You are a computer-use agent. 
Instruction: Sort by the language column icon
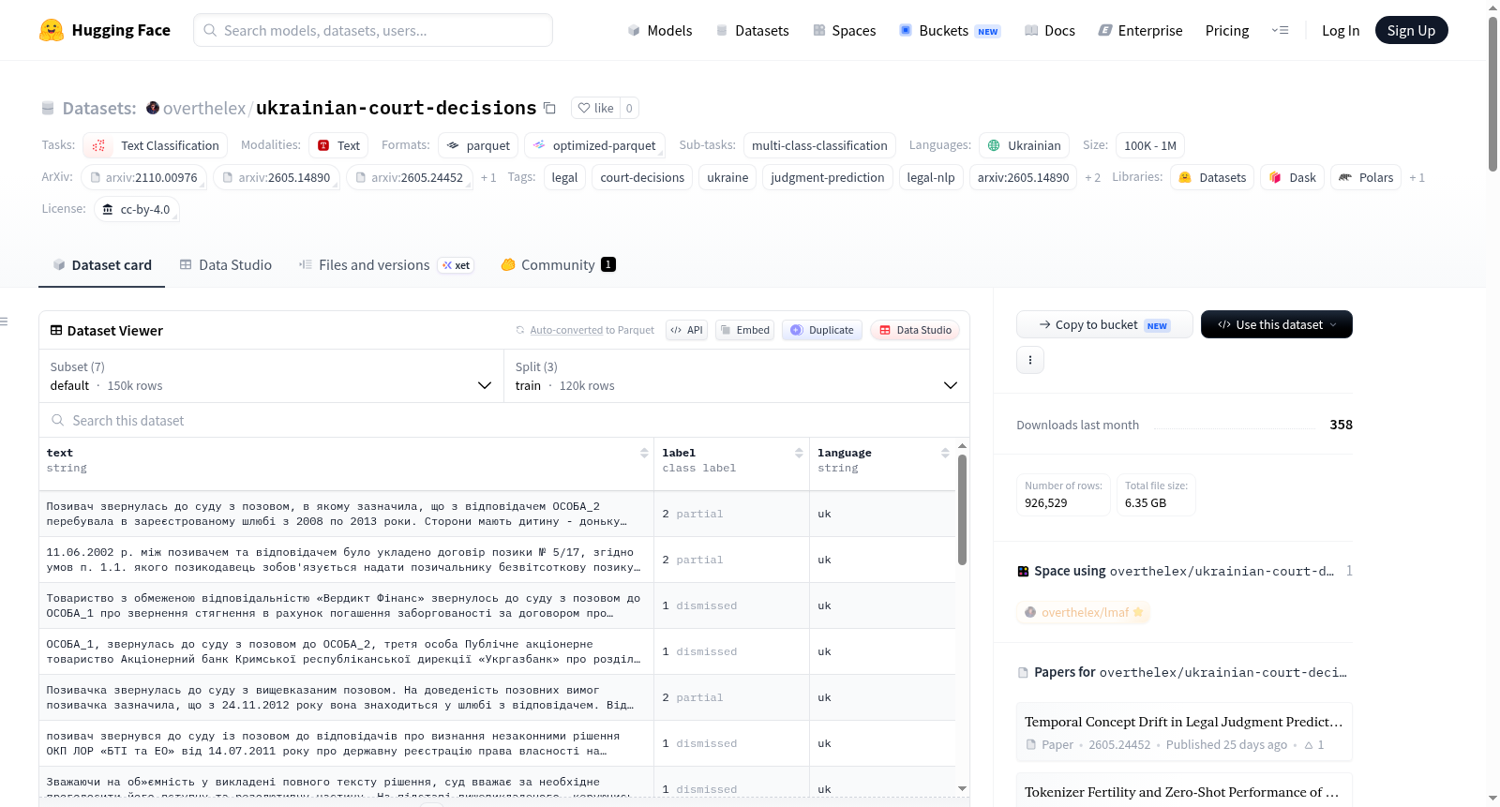pyautogui.click(x=945, y=453)
